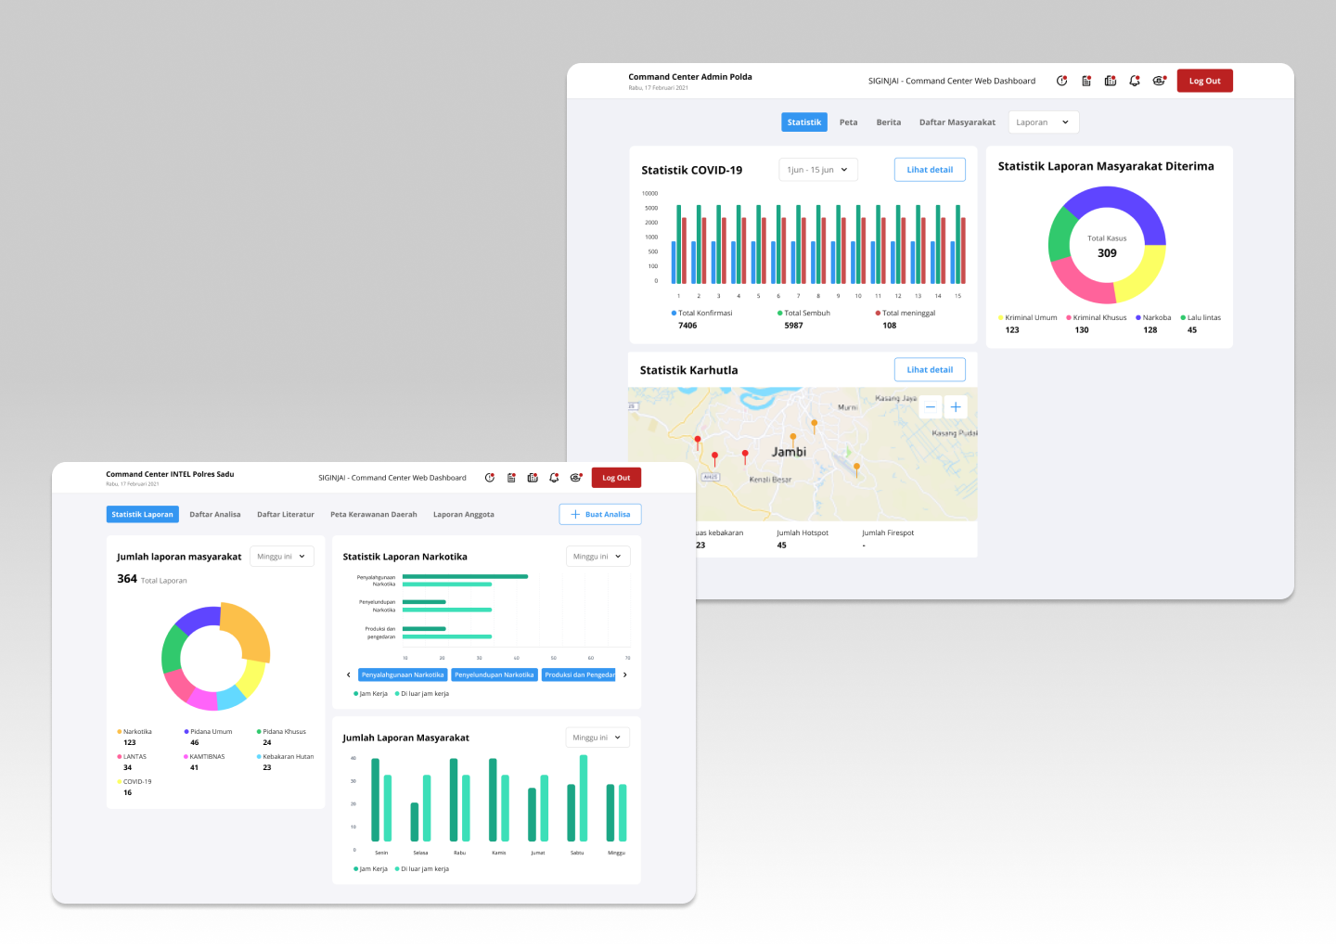Open the 1jun - 15 jun date dropdown
Viewport: 1336px width, 950px height.
(x=817, y=170)
